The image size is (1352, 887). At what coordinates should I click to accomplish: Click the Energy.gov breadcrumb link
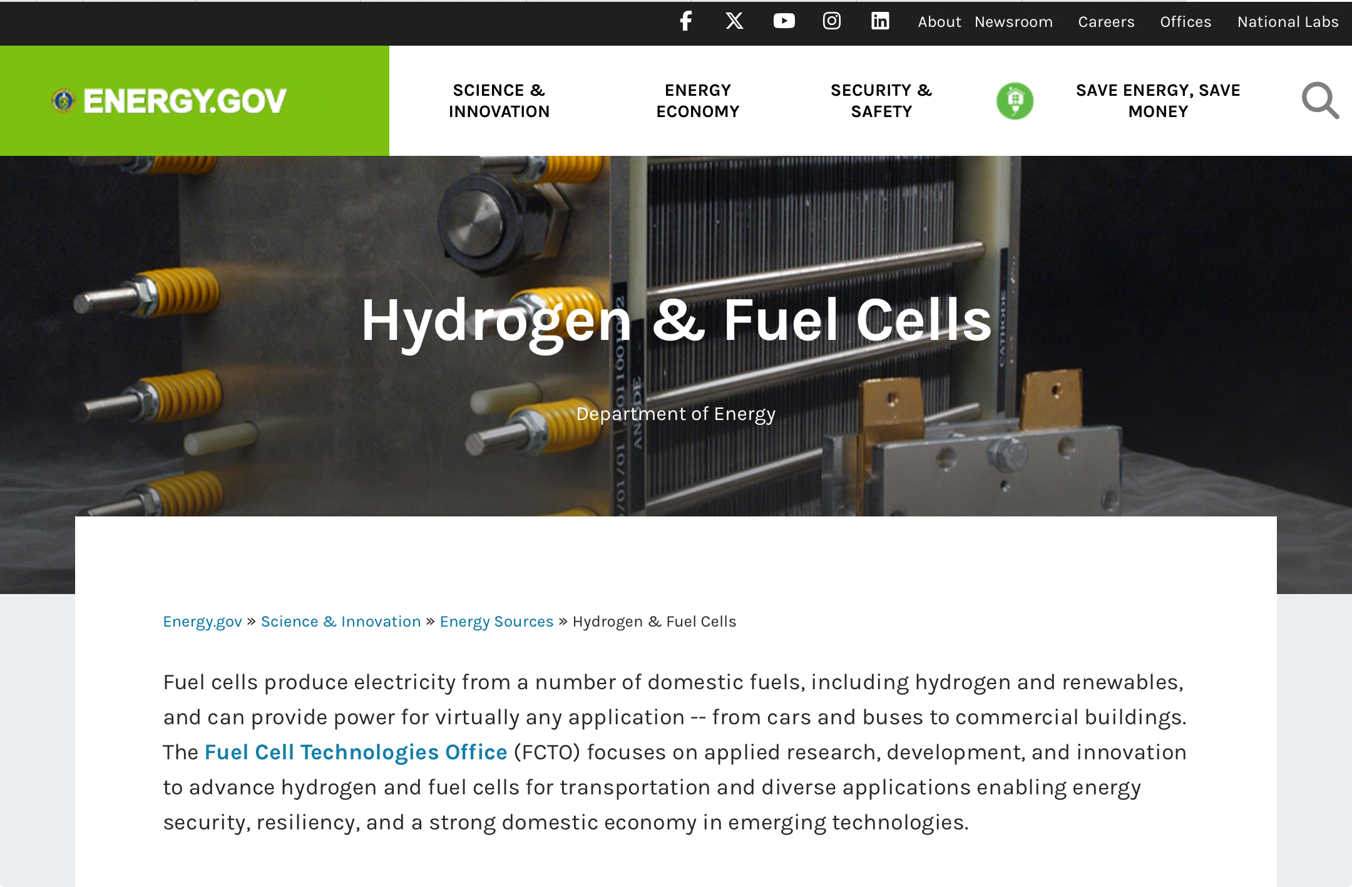point(202,622)
